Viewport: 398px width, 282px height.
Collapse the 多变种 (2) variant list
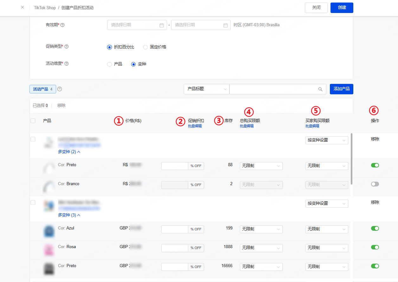coord(69,152)
